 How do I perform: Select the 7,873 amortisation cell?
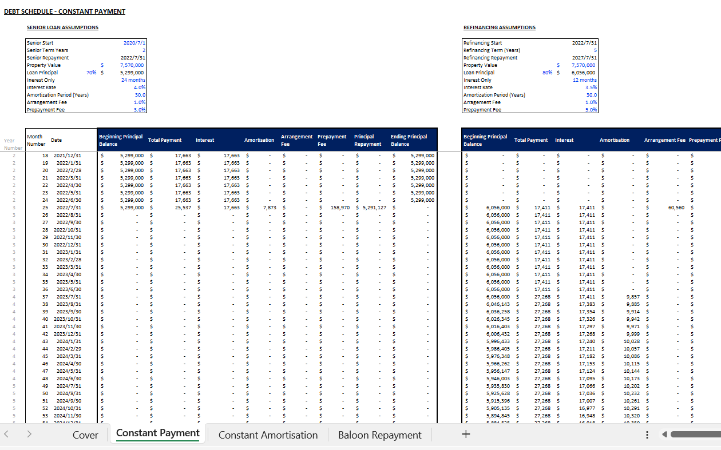coord(270,208)
